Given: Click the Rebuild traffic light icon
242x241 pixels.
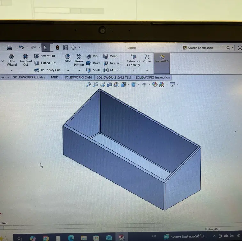Looking at the screenshot, I should pos(58,47).
